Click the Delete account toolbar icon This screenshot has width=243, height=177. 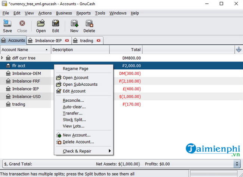click(x=89, y=23)
